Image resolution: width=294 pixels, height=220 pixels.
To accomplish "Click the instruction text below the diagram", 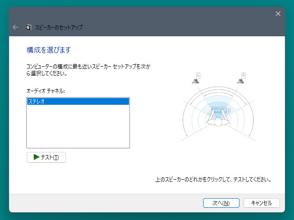I will pos(214,180).
